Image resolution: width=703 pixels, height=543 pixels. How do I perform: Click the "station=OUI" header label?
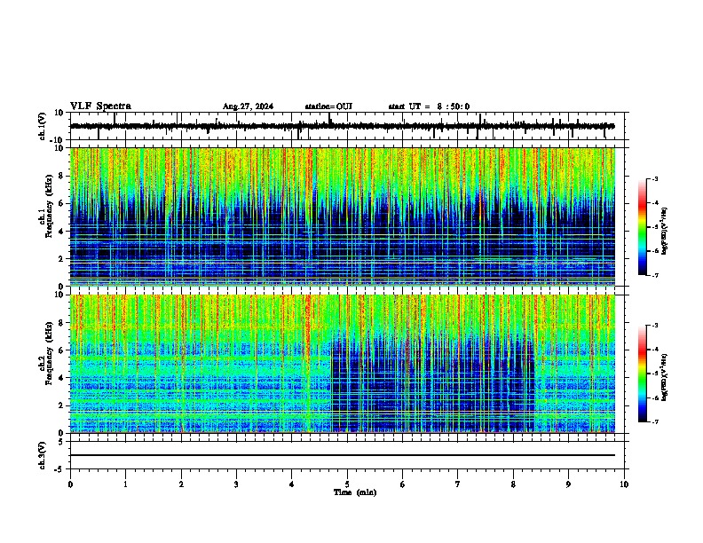click(328, 106)
